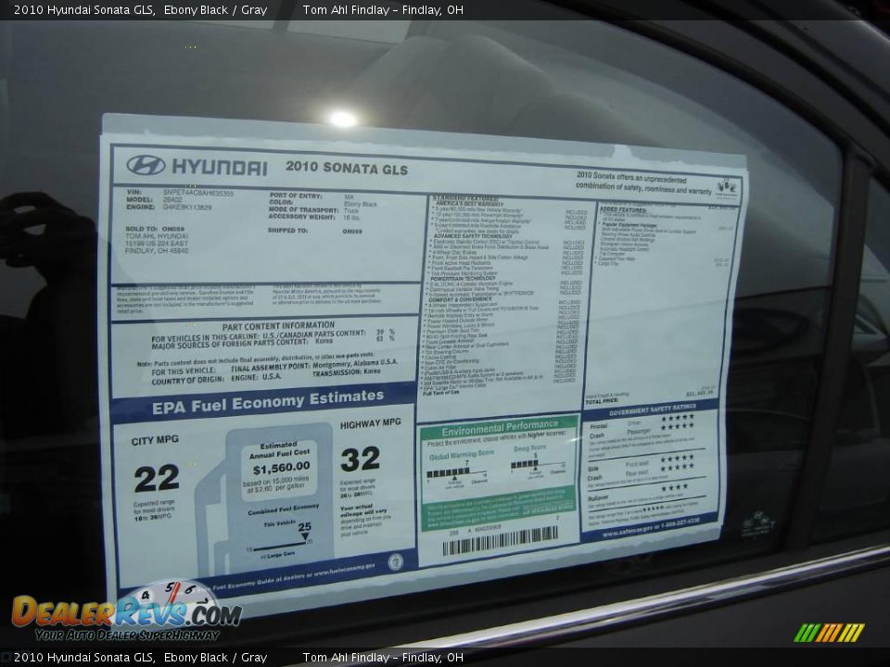This screenshot has width=890, height=667.
Task: Click the 'VIN:' label
Action: [134, 193]
